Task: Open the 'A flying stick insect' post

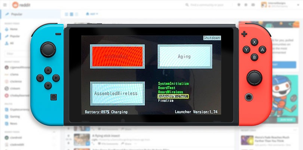Action: [x=106, y=136]
